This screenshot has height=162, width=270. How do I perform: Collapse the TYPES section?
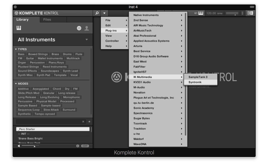tap(16, 49)
